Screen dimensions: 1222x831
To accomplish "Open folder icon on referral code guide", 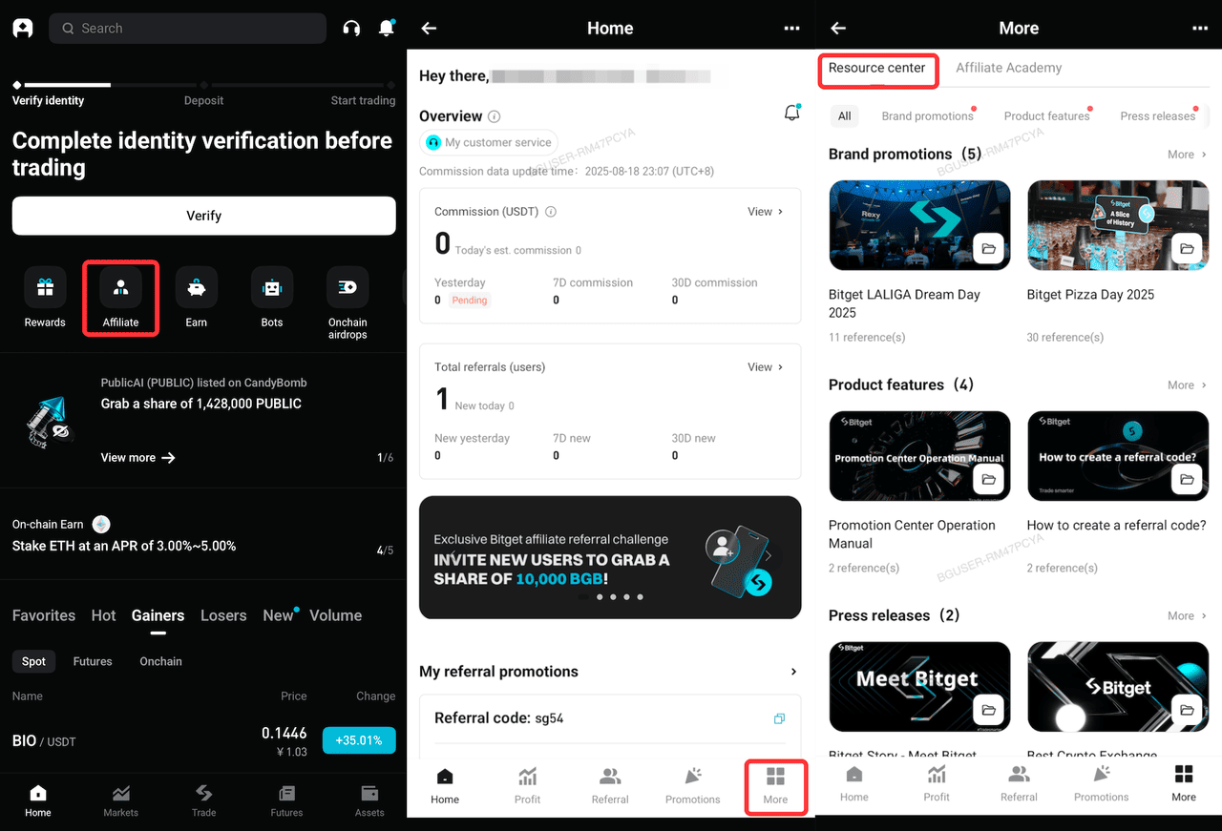I will pos(1188,480).
